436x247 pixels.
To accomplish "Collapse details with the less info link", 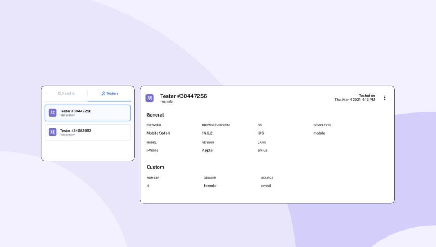I will pos(166,101).
